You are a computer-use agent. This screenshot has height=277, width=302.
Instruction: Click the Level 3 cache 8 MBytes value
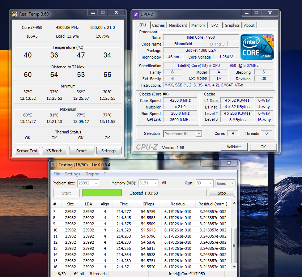238,120
